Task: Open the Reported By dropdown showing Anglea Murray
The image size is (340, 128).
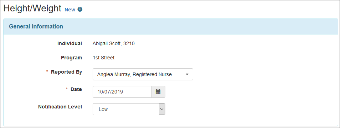Action: (x=143, y=74)
